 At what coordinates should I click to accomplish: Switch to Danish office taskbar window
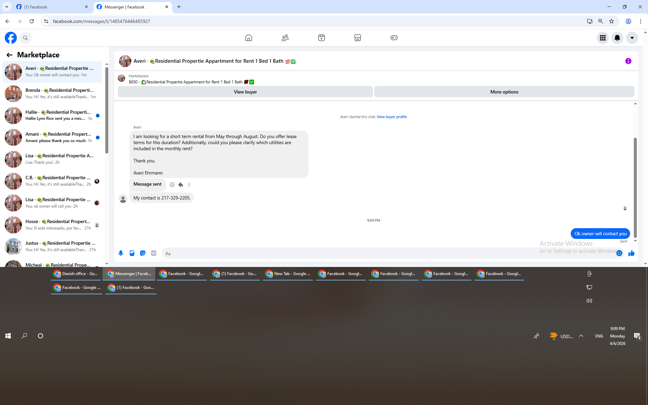click(x=76, y=274)
